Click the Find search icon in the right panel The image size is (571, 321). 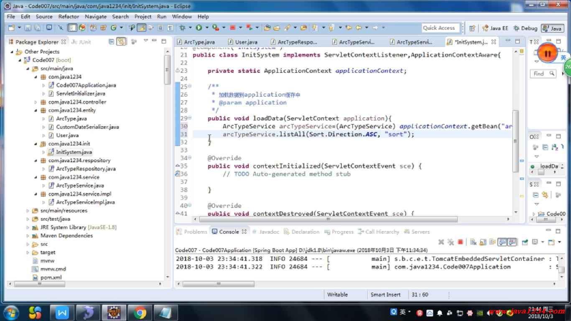(552, 73)
